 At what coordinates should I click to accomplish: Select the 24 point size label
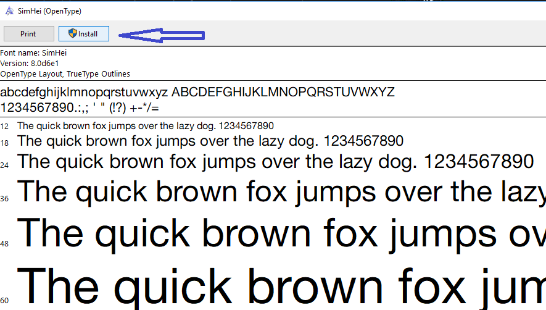coord(5,165)
